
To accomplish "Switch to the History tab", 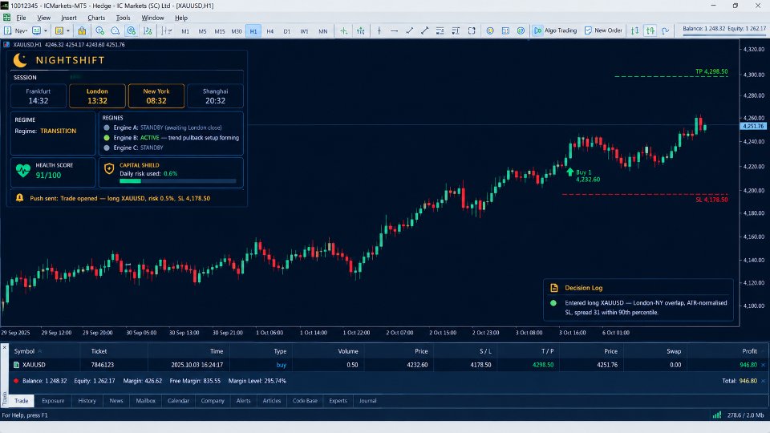I will click(87, 401).
